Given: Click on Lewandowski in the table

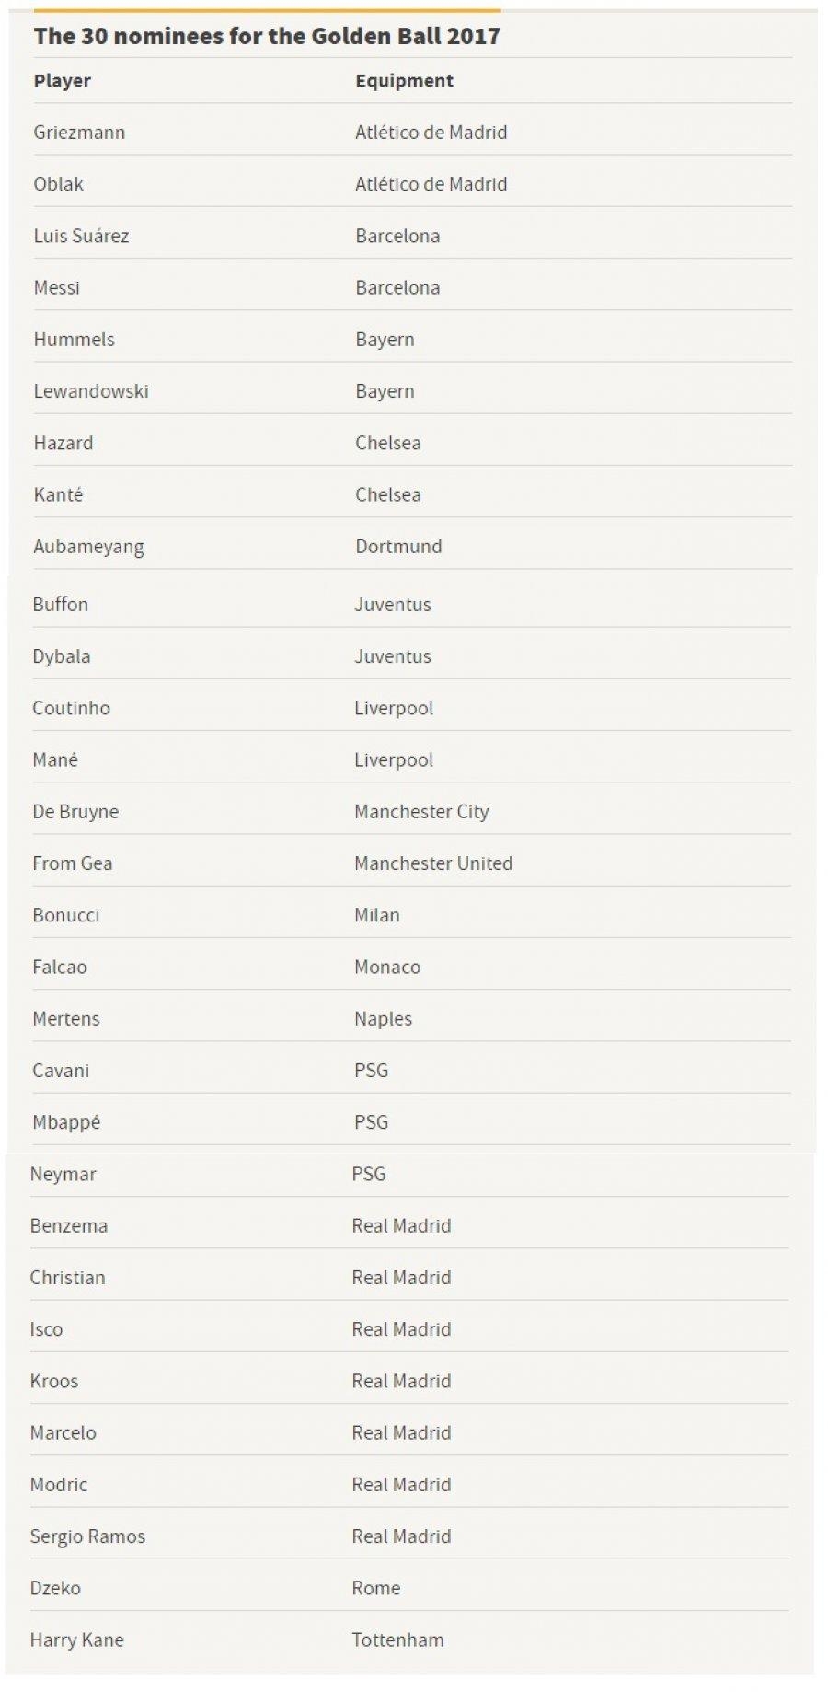Looking at the screenshot, I should [x=91, y=391].
